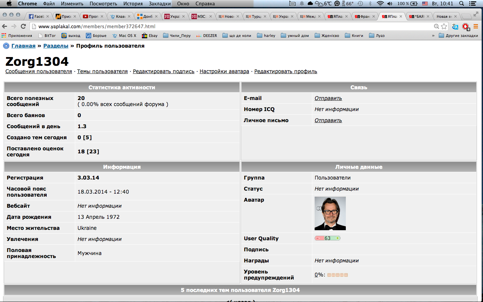
Task: Bookmark this page with the star icon
Action: coord(444,26)
